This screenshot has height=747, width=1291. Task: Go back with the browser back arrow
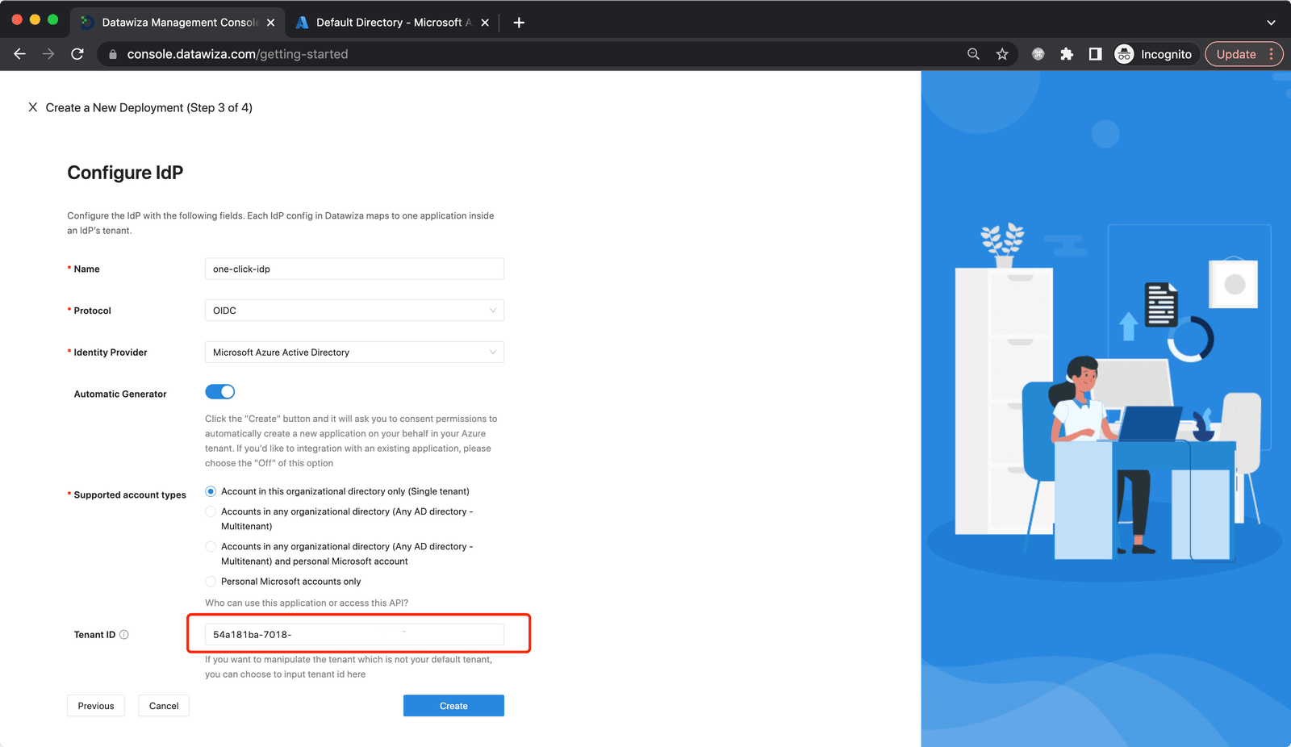click(20, 54)
